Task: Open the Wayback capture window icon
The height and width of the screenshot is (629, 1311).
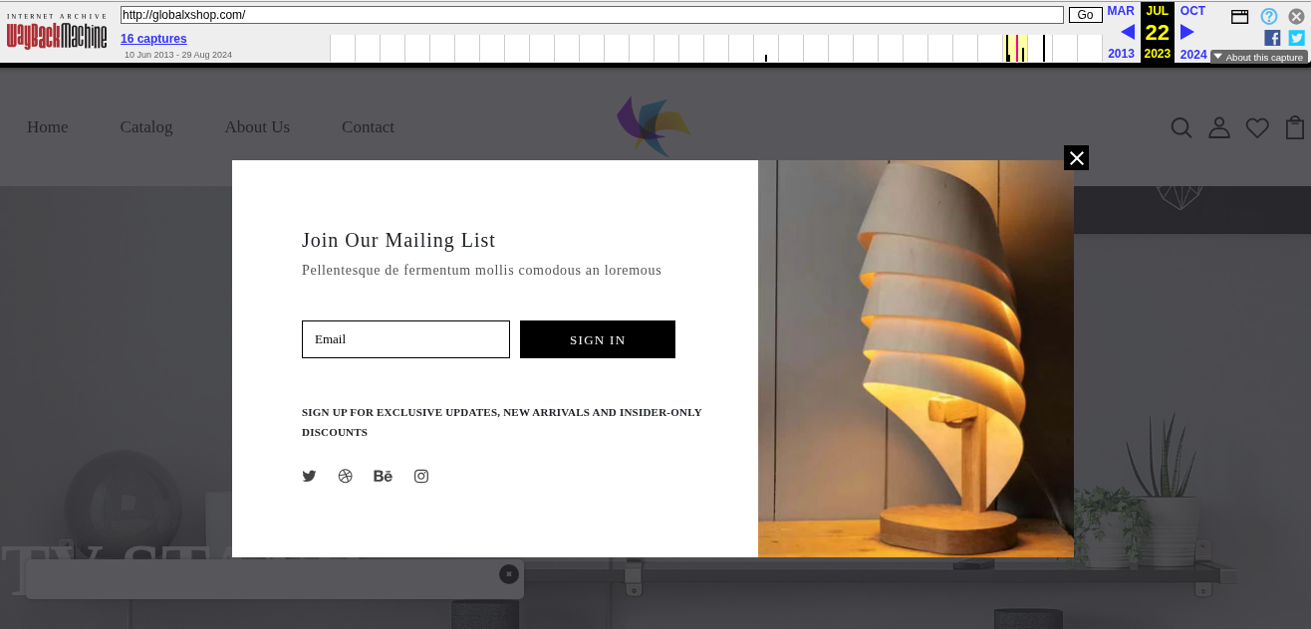Action: pos(1239,16)
